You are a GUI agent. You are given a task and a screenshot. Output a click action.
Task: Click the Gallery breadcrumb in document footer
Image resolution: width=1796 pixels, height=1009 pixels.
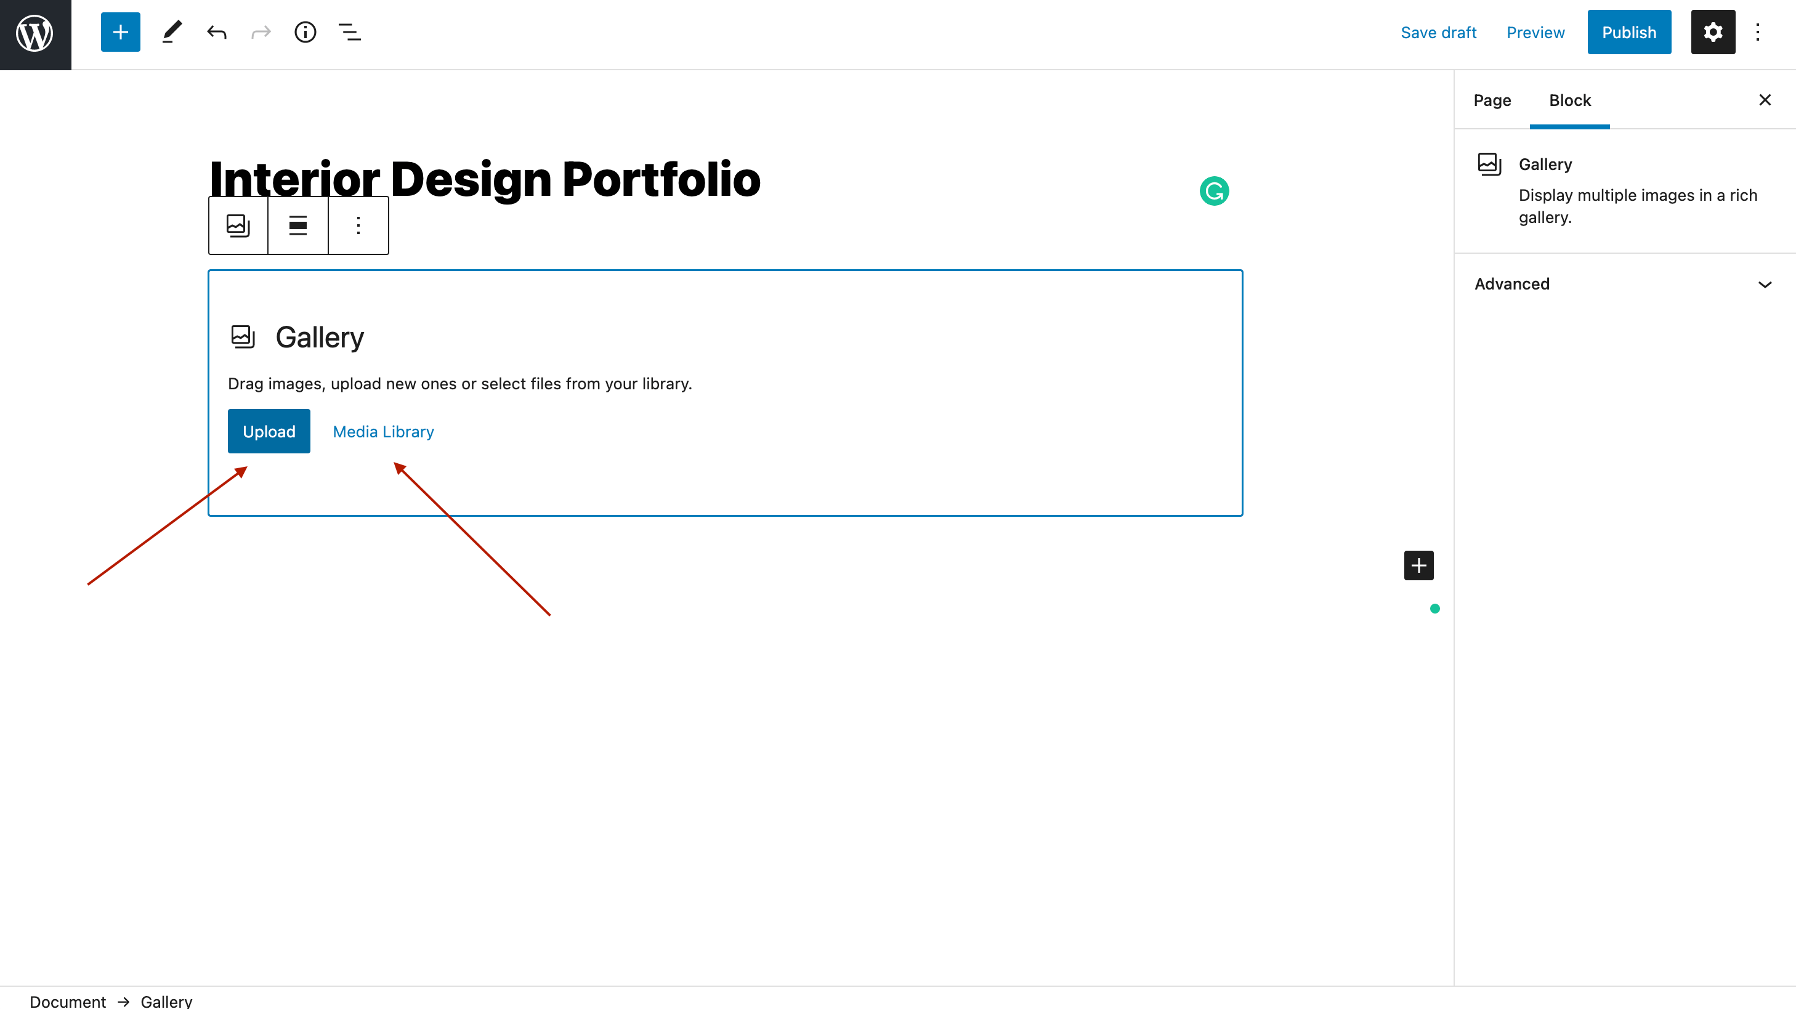tap(165, 1002)
